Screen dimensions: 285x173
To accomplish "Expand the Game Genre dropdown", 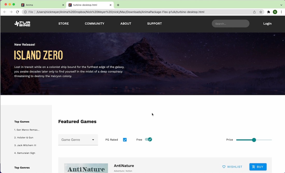I will click(78, 140).
